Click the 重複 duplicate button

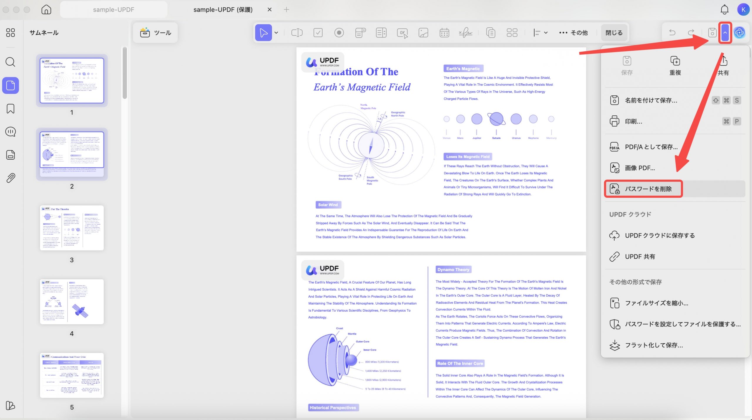pyautogui.click(x=675, y=66)
